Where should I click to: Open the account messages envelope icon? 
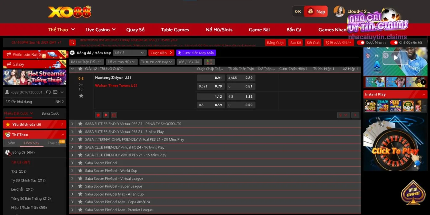tap(55, 92)
